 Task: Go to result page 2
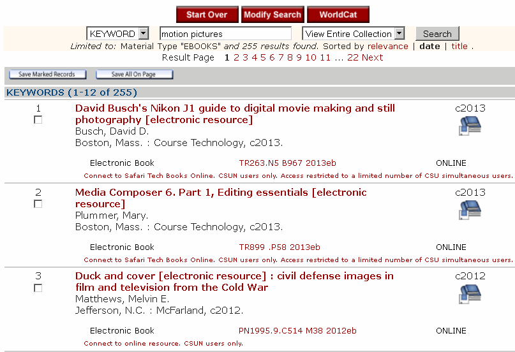click(x=236, y=57)
